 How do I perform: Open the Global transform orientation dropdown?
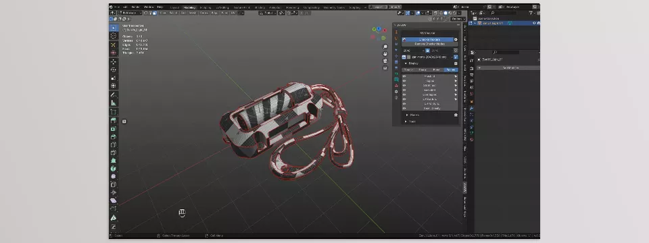point(267,13)
